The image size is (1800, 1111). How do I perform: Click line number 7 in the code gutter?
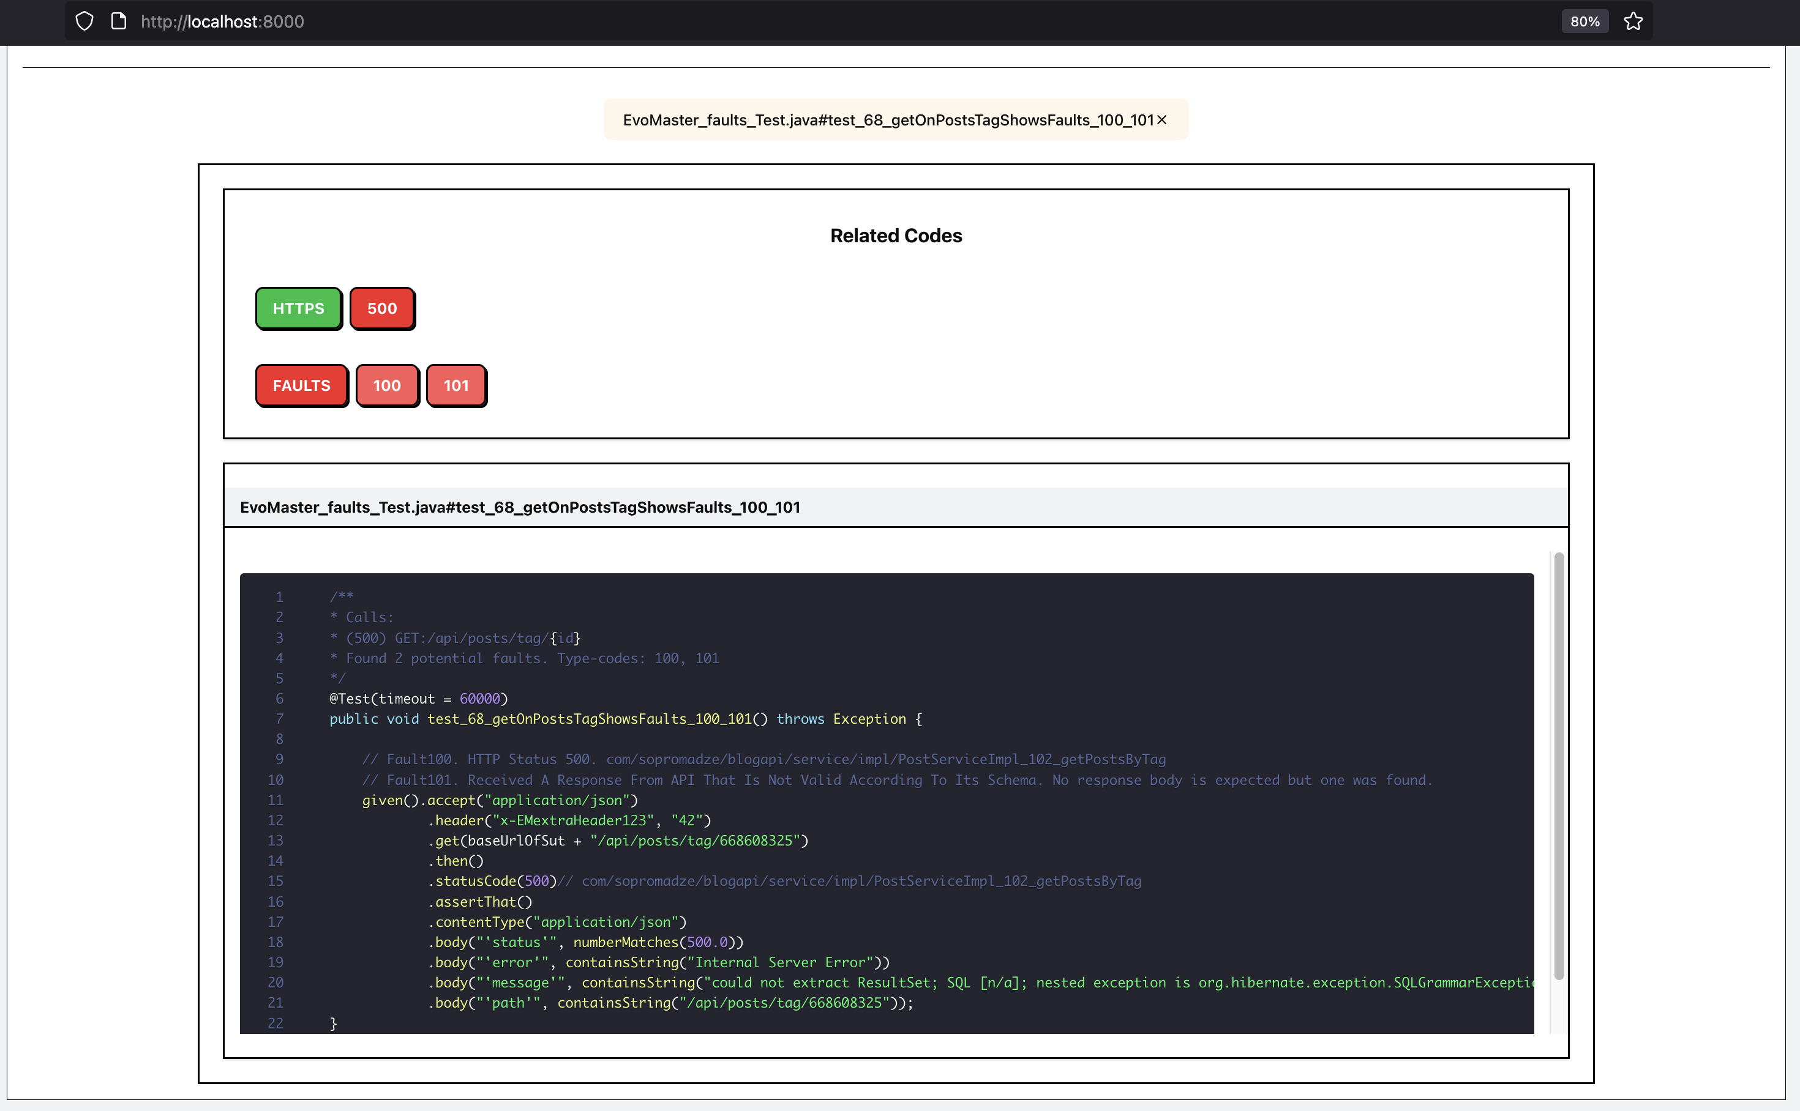point(279,719)
